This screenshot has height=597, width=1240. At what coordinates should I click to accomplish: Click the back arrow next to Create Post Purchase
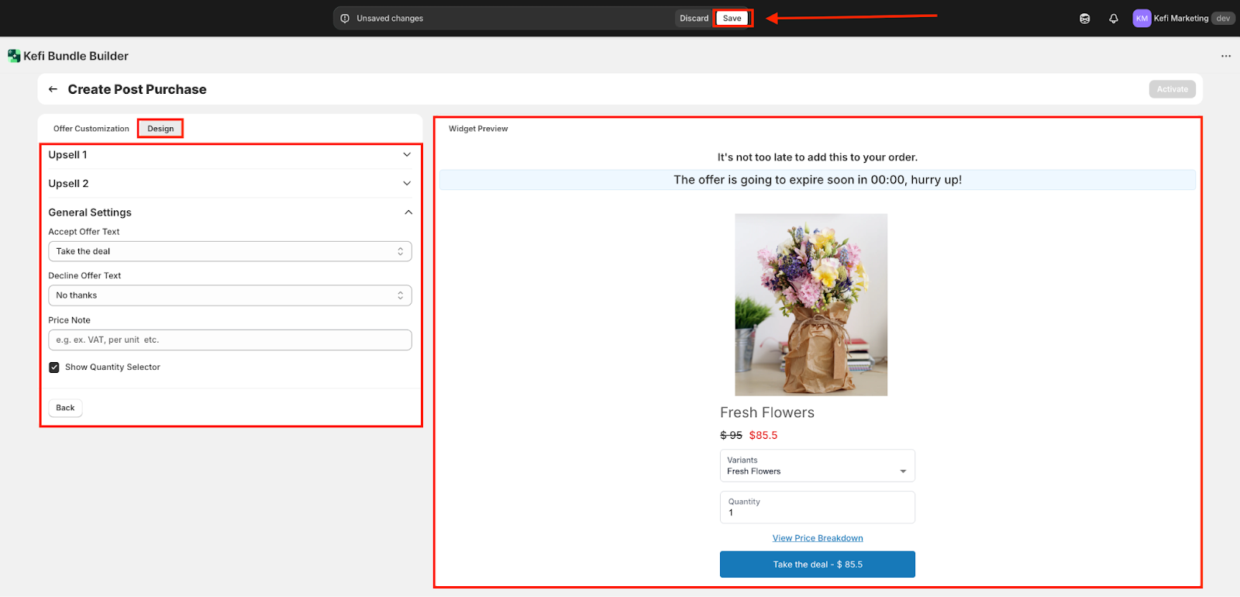coord(53,89)
